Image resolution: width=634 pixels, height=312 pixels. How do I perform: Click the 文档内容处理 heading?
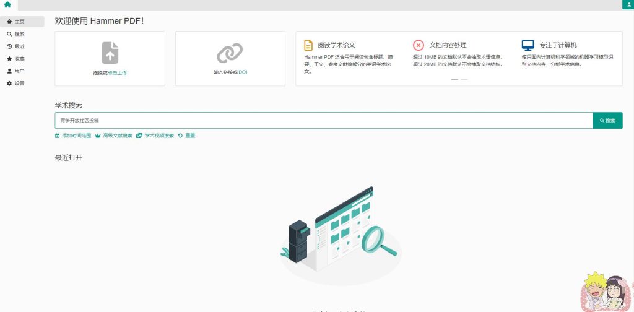tap(448, 45)
